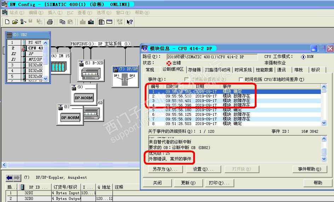The width and height of the screenshot is (334, 202).
Task: Click the HW Config title bar application icon
Action: click(x=4, y=4)
